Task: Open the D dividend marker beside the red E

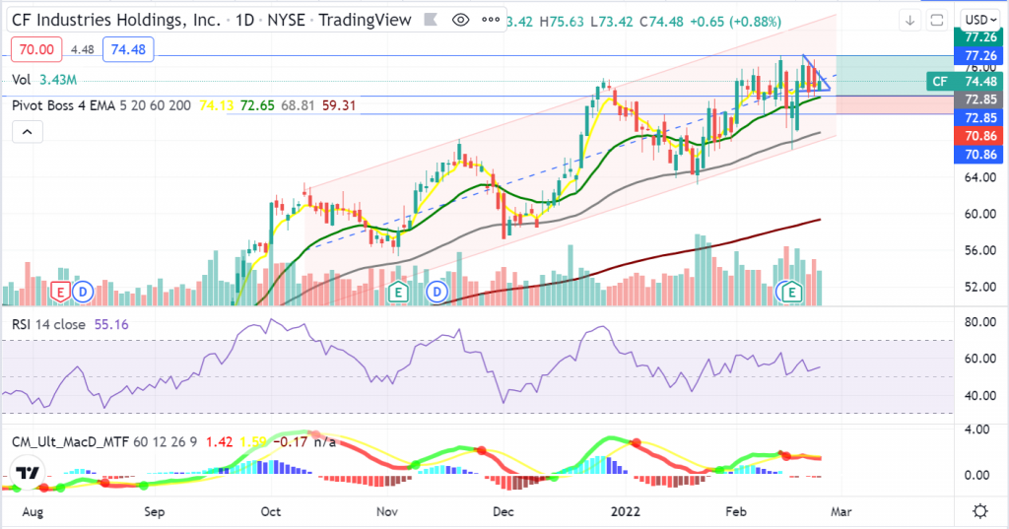Action: click(83, 293)
